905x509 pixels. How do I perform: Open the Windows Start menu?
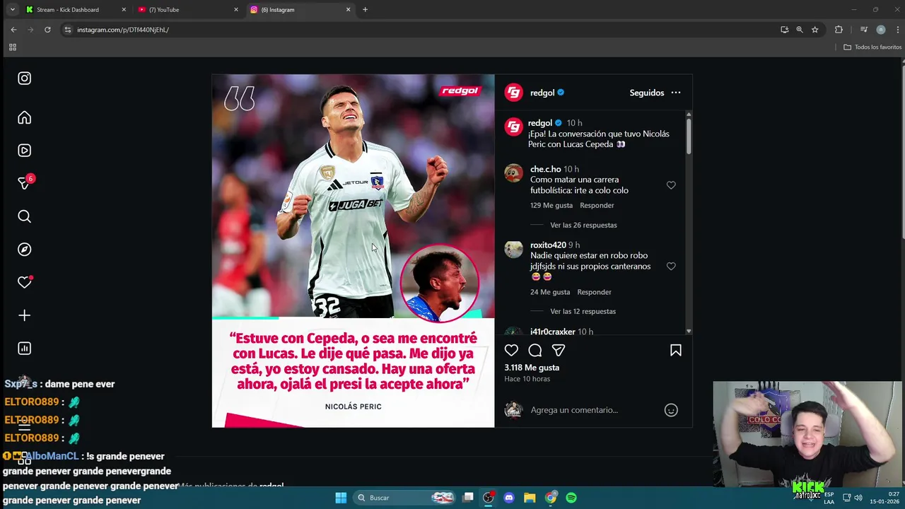point(341,498)
